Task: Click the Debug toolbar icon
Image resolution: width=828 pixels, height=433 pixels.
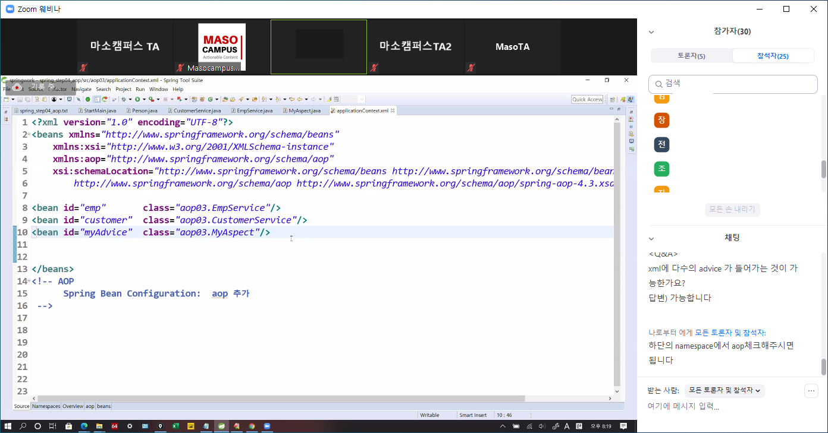Action: click(123, 99)
